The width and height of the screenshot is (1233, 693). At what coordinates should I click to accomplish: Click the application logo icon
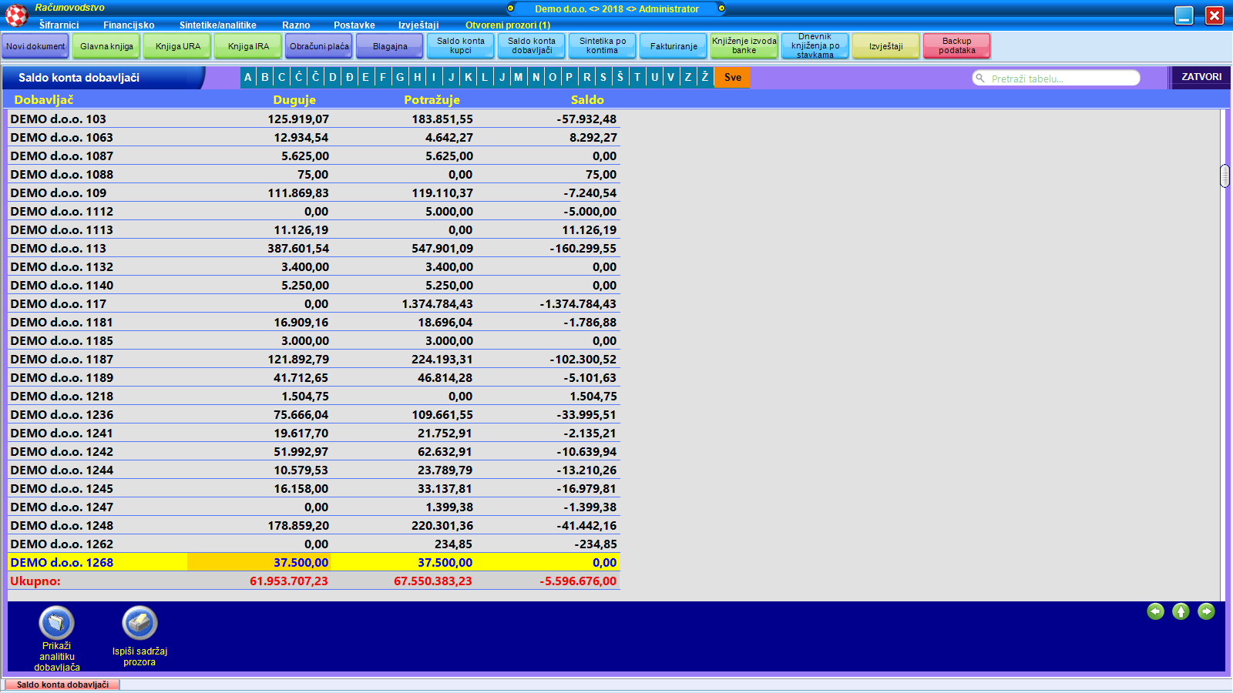pyautogui.click(x=16, y=15)
